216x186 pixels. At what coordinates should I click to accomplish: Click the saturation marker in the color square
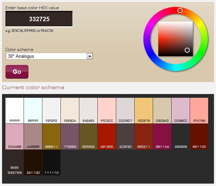tap(187, 50)
